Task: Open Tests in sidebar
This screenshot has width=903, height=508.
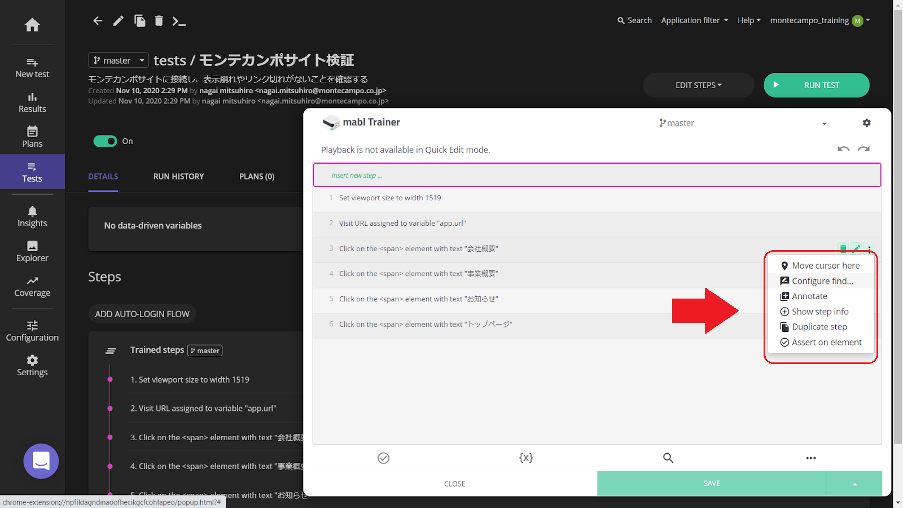Action: point(32,172)
